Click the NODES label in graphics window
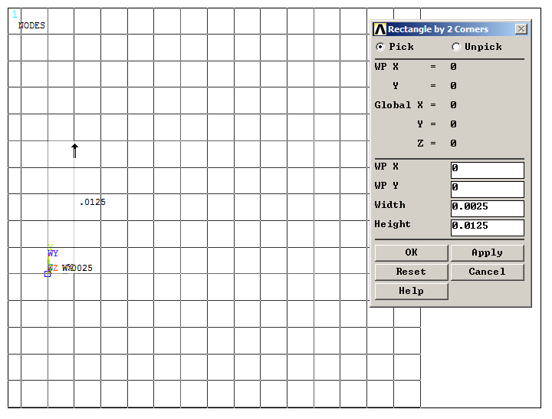 click(x=31, y=25)
